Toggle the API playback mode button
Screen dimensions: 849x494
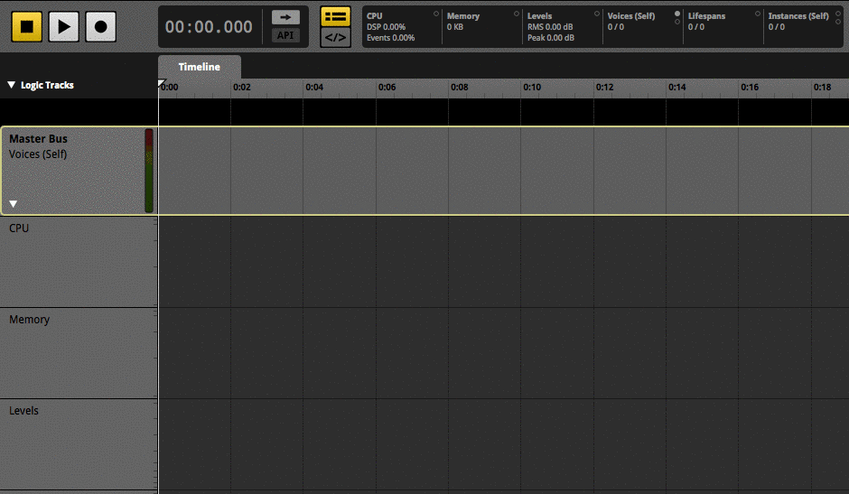click(x=285, y=36)
